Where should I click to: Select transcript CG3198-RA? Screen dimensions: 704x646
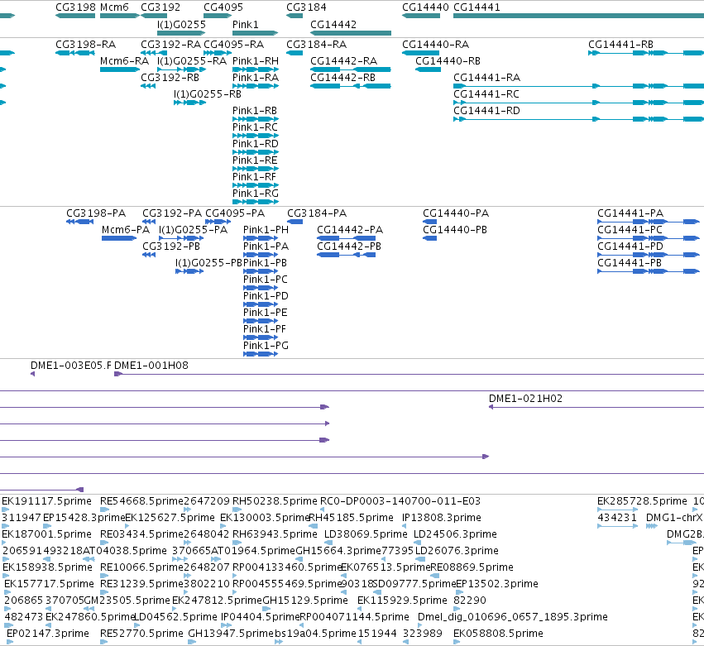point(85,45)
